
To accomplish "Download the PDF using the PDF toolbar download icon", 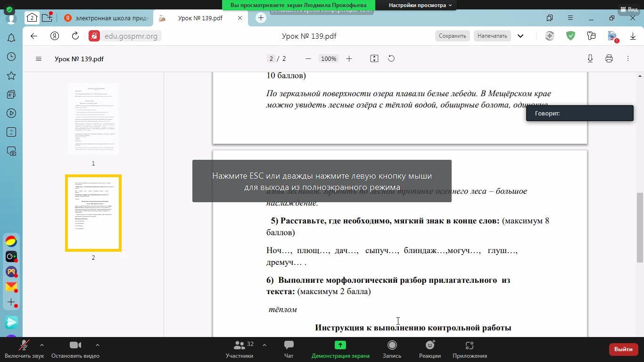I will (x=590, y=58).
